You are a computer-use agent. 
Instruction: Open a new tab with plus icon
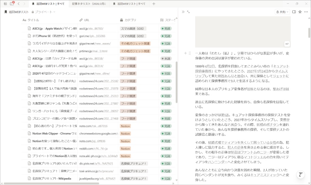(154, 4)
